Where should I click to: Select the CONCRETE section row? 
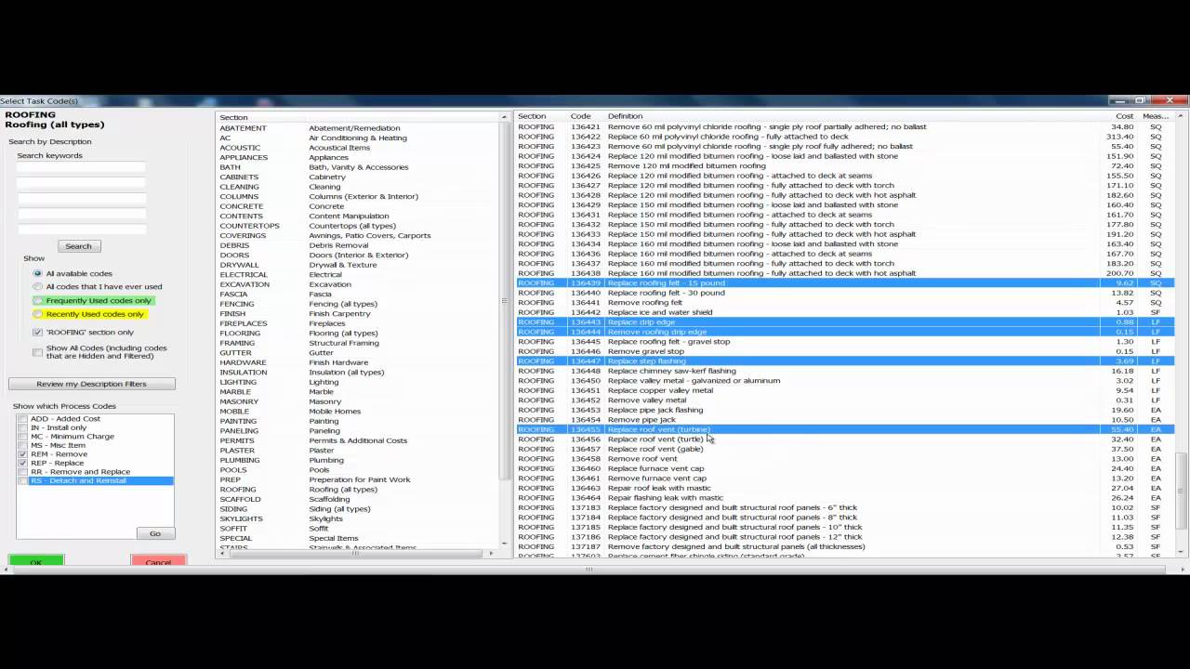358,206
